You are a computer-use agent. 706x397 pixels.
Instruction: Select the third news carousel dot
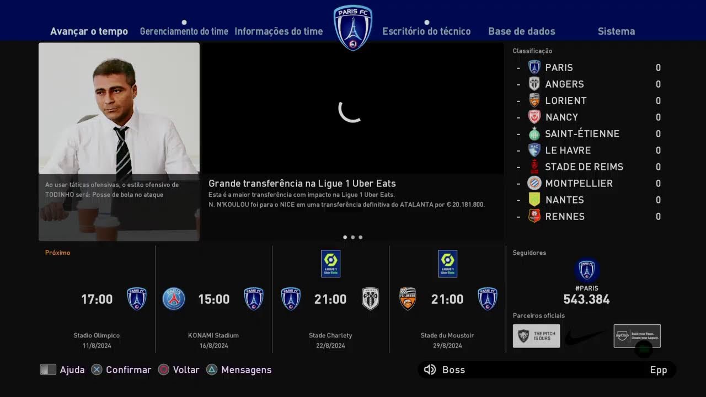(361, 237)
